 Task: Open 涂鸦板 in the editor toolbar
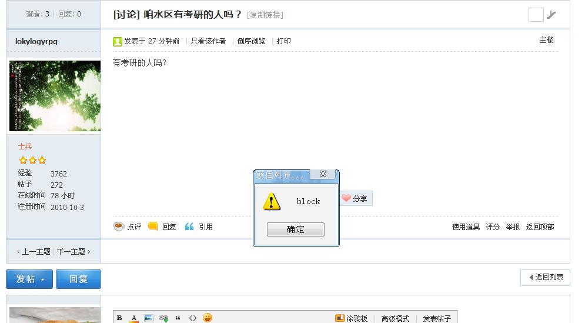[351, 318]
